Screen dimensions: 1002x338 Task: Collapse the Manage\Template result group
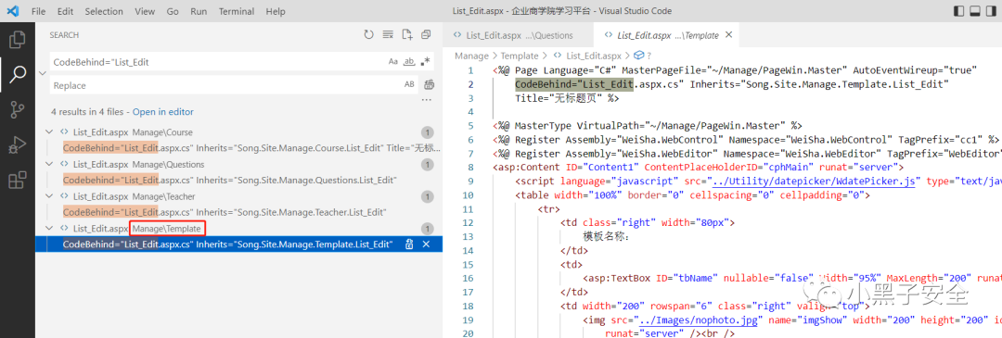(50, 229)
